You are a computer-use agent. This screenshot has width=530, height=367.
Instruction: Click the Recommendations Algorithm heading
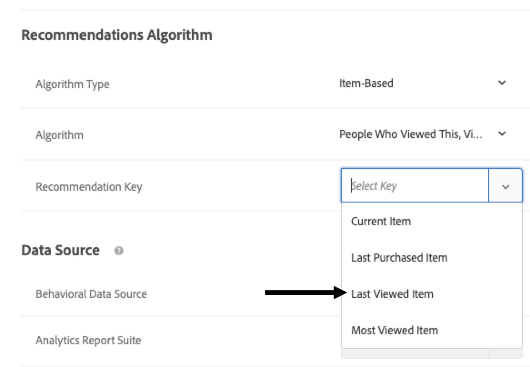[116, 35]
